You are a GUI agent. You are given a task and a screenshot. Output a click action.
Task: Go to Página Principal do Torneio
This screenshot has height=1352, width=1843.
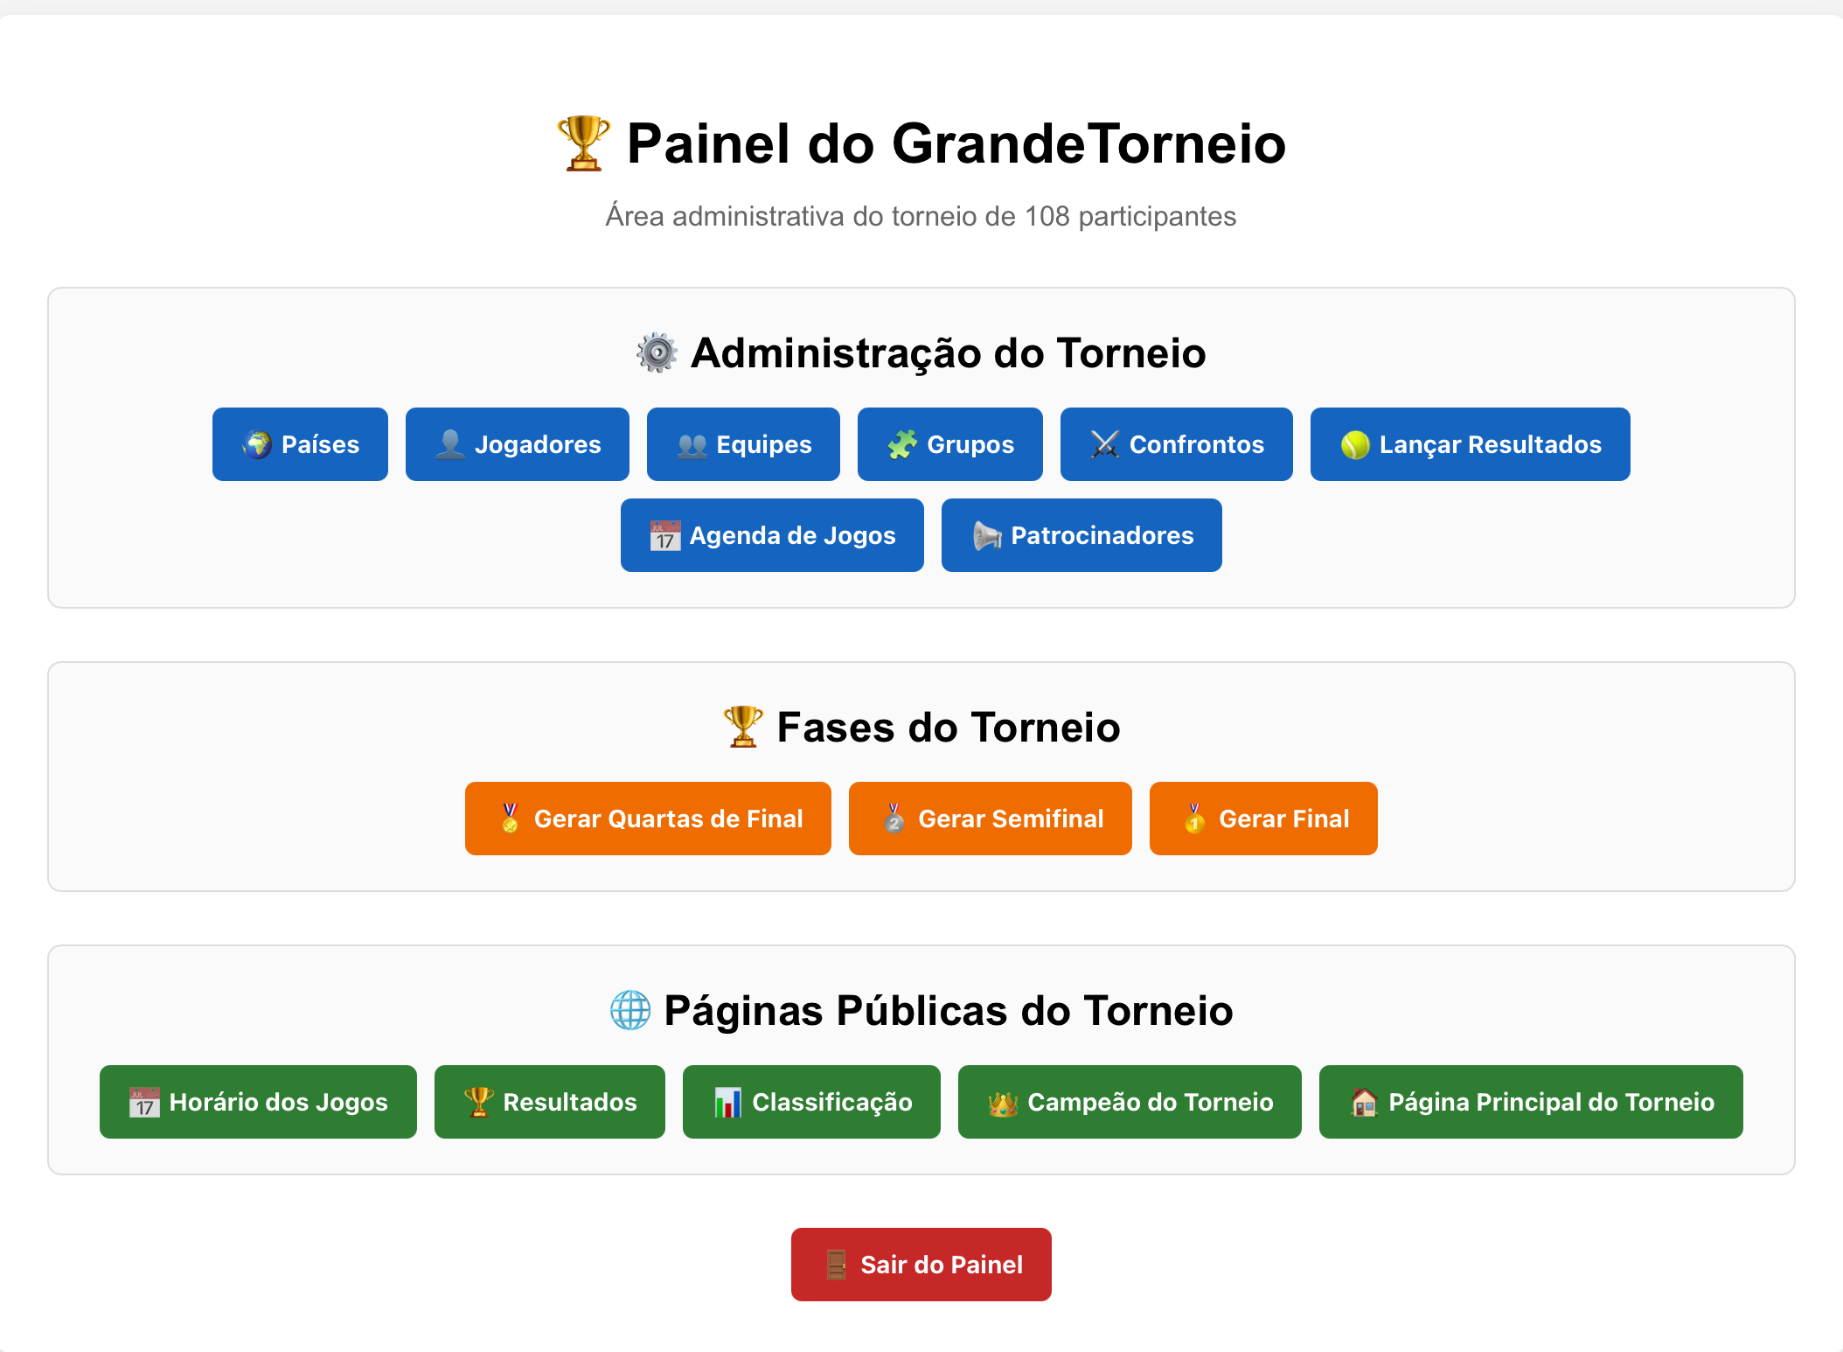1531,1103
